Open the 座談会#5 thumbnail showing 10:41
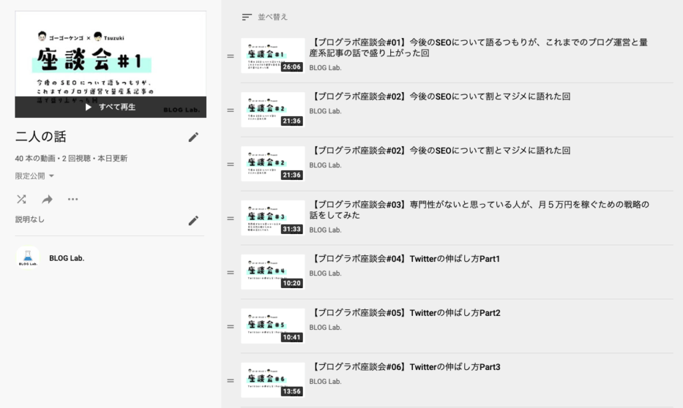Image resolution: width=683 pixels, height=408 pixels. pos(273,326)
